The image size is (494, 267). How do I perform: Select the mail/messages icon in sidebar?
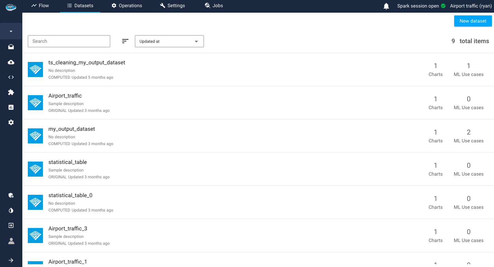pos(11,47)
